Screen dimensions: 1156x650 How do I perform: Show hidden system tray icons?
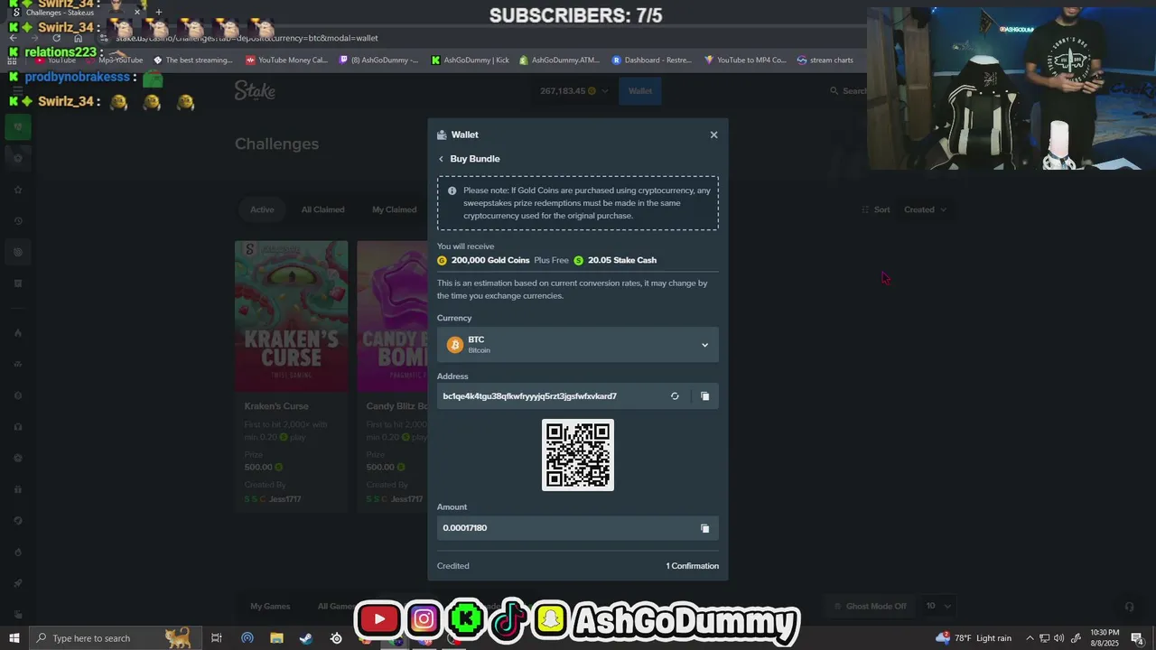[x=1030, y=638]
